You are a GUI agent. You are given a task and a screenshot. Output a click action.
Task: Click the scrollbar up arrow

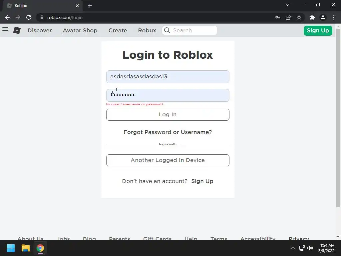(x=338, y=27)
